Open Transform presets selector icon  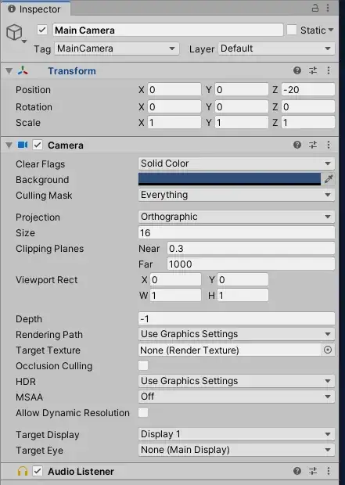(x=313, y=70)
